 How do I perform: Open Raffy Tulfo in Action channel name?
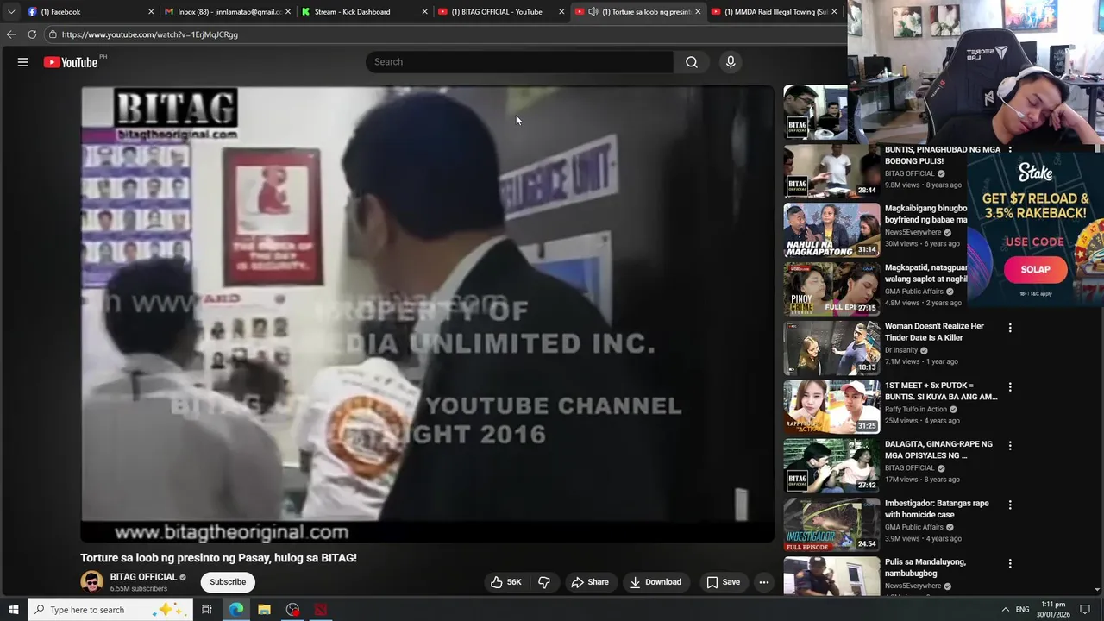[915, 409]
